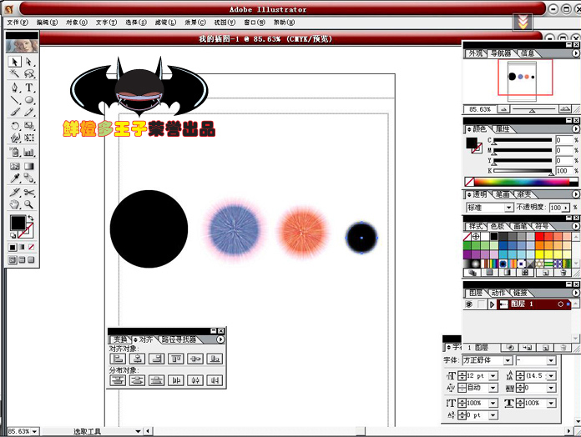Open the Navigator panel flyout menu
This screenshot has width=581, height=437.
pyautogui.click(x=575, y=53)
